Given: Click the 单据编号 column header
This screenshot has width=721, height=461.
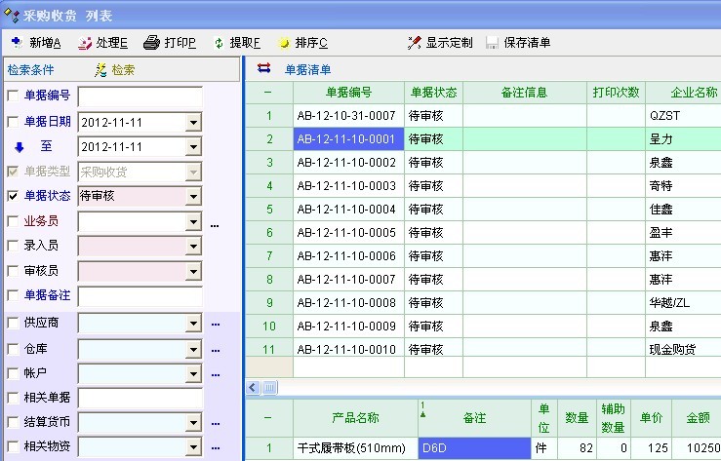Looking at the screenshot, I should pyautogui.click(x=348, y=93).
